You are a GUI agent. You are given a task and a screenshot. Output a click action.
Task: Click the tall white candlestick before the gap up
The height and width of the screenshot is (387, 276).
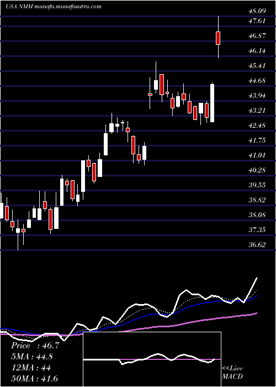click(212, 103)
